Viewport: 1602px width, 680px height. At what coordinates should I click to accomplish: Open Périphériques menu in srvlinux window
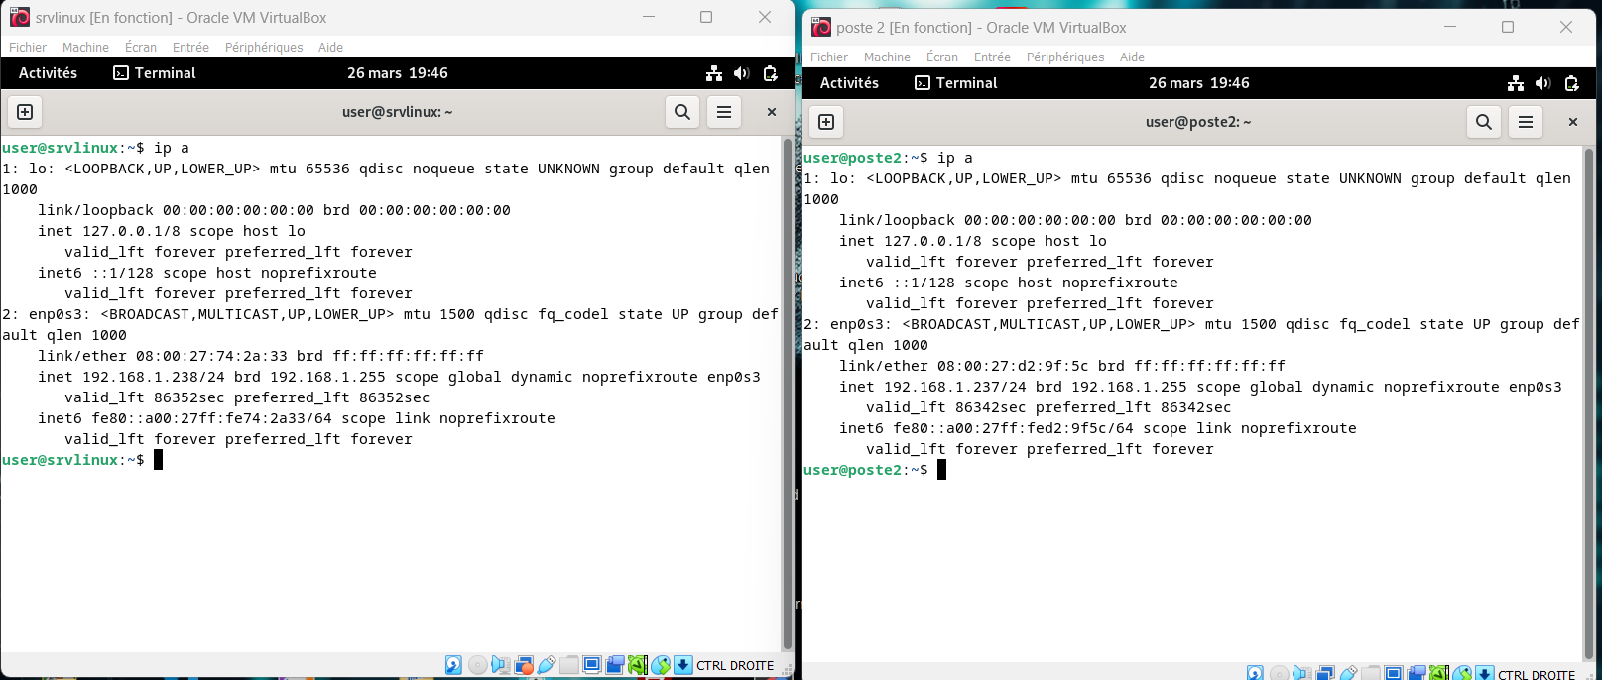coord(264,47)
